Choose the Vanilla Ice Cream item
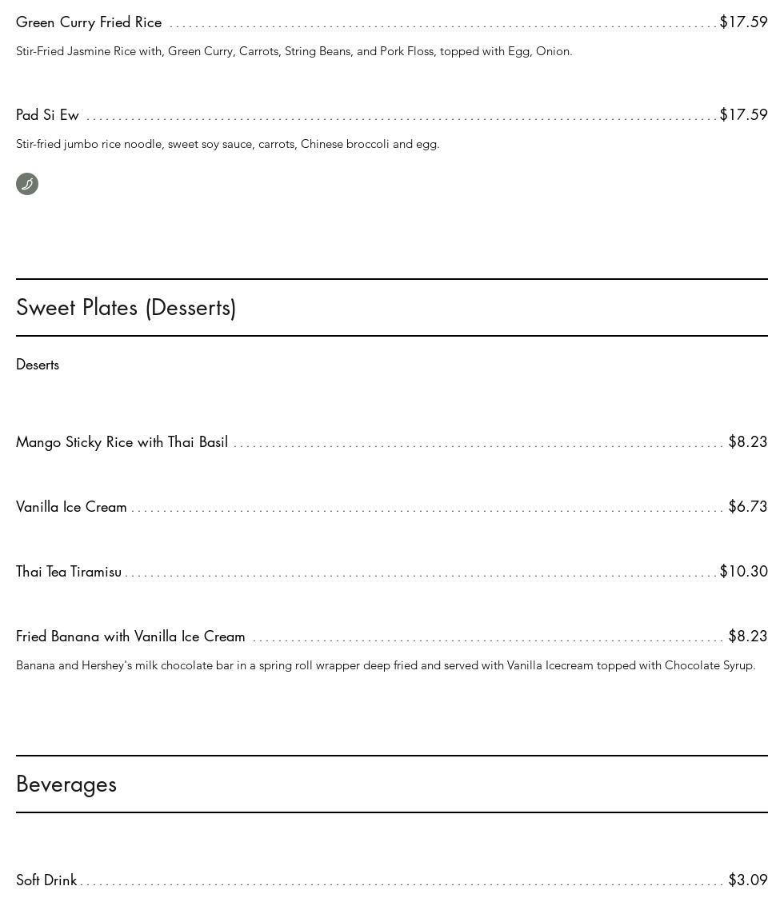Screen dimensions: 772x902 pos(71,507)
